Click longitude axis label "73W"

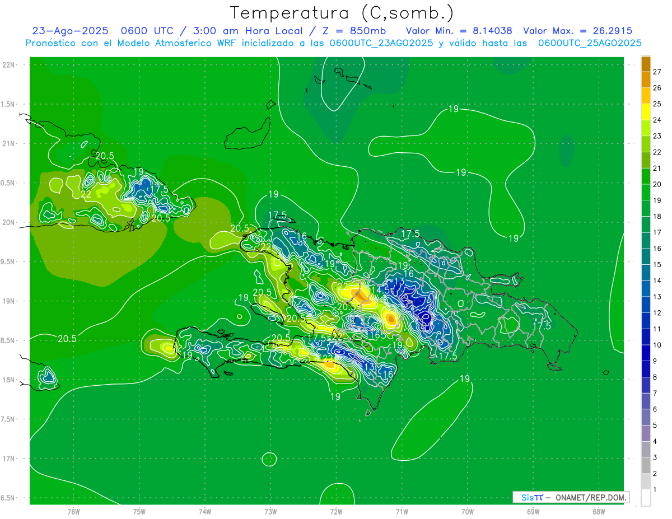click(270, 511)
